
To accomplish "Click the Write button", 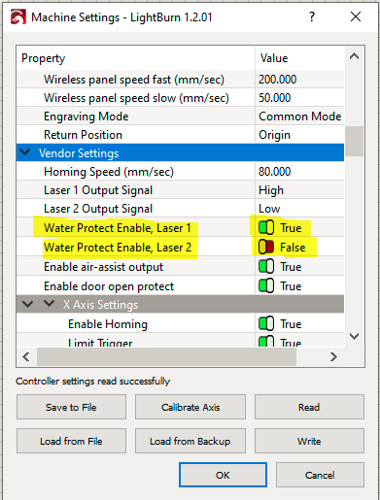I will click(x=309, y=441).
